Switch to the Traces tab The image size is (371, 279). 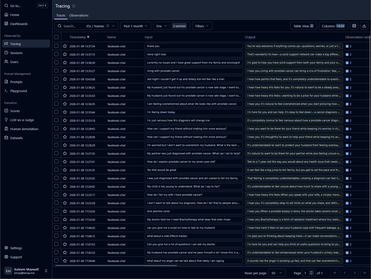(x=61, y=15)
